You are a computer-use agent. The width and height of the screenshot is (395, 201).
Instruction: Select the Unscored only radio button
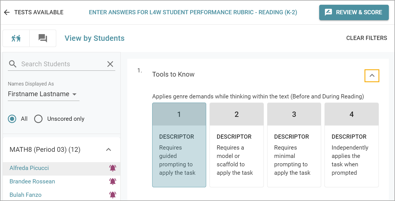point(38,119)
